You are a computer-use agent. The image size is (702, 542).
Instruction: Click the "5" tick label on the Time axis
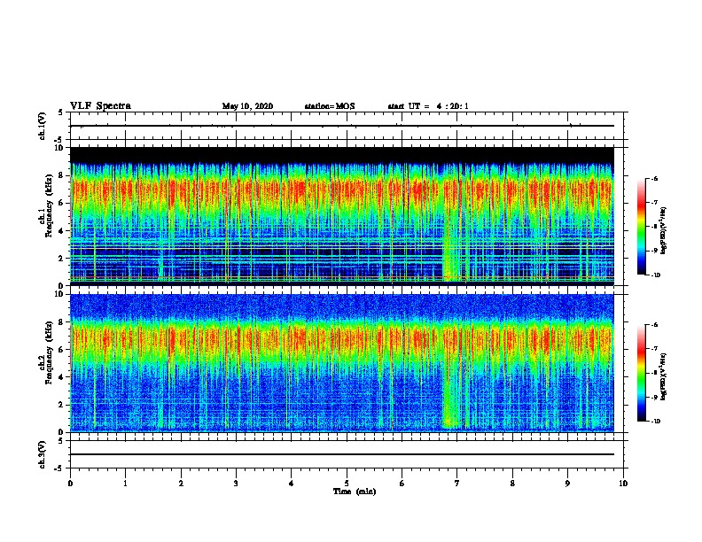tap(347, 484)
